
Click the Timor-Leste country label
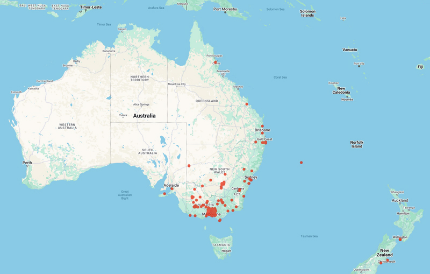(x=91, y=8)
